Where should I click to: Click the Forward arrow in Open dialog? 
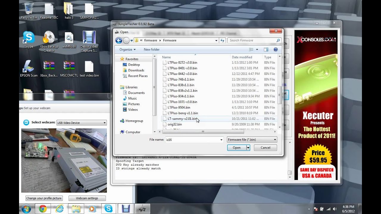pos(126,40)
